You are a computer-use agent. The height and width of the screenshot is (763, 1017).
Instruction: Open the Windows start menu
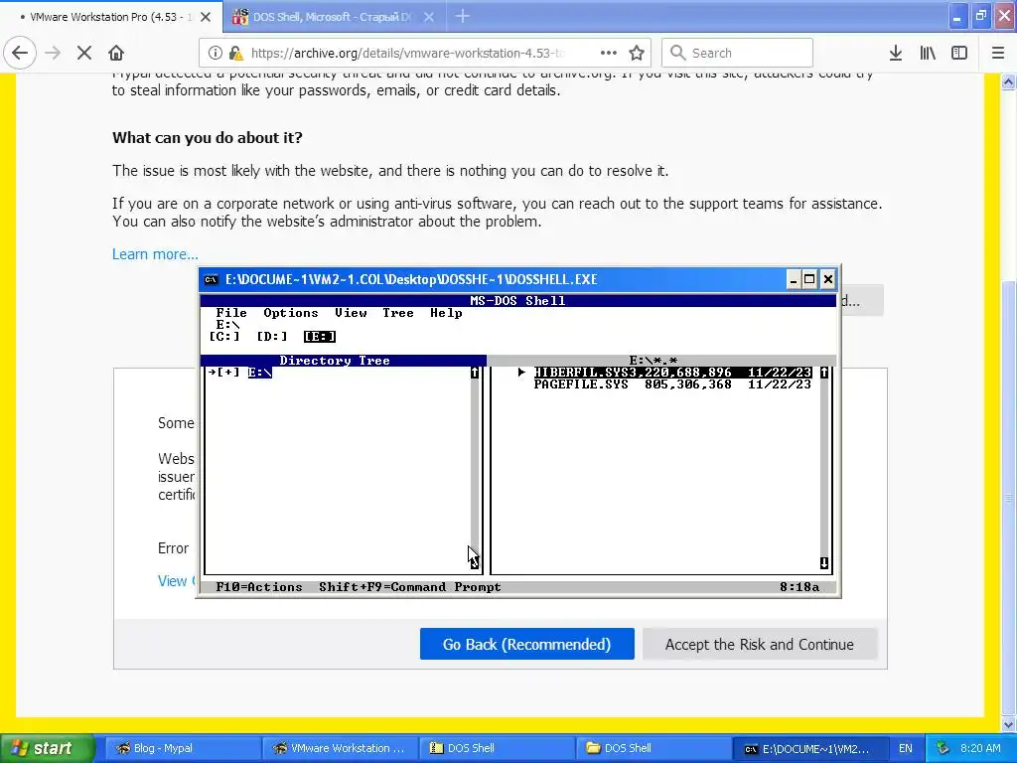coord(47,748)
